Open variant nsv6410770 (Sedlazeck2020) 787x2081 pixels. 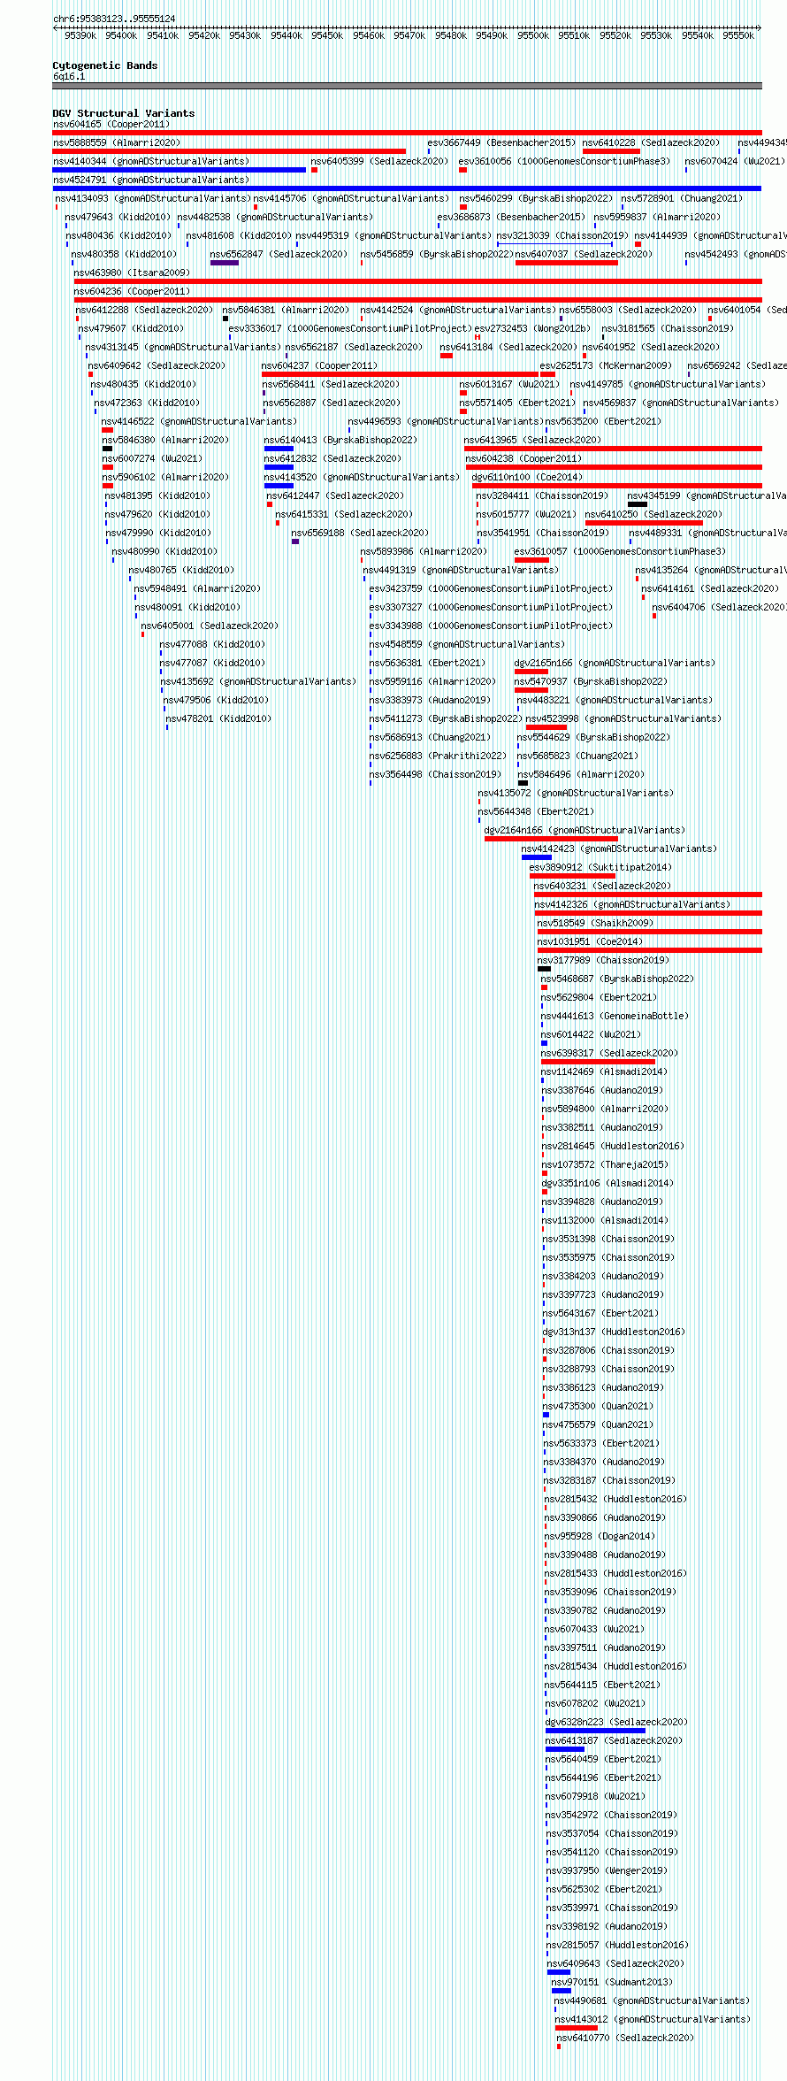(x=625, y=2038)
